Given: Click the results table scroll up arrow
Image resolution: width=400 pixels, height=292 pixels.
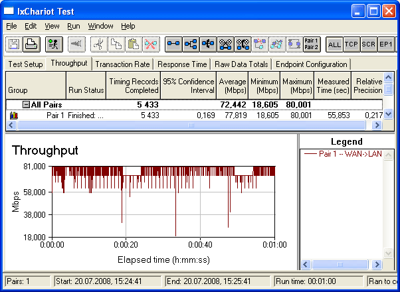Looking at the screenshot, I should point(388,77).
